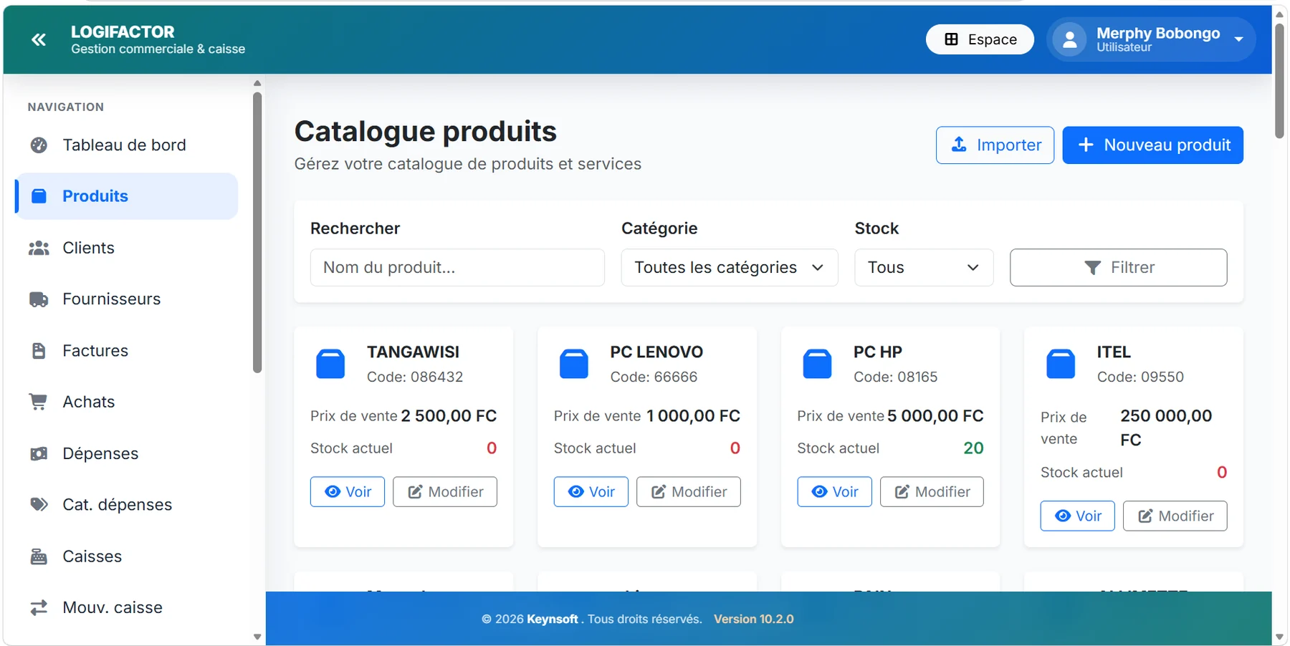Click Code: 086432 text
The height and width of the screenshot is (646, 1290).
click(415, 377)
